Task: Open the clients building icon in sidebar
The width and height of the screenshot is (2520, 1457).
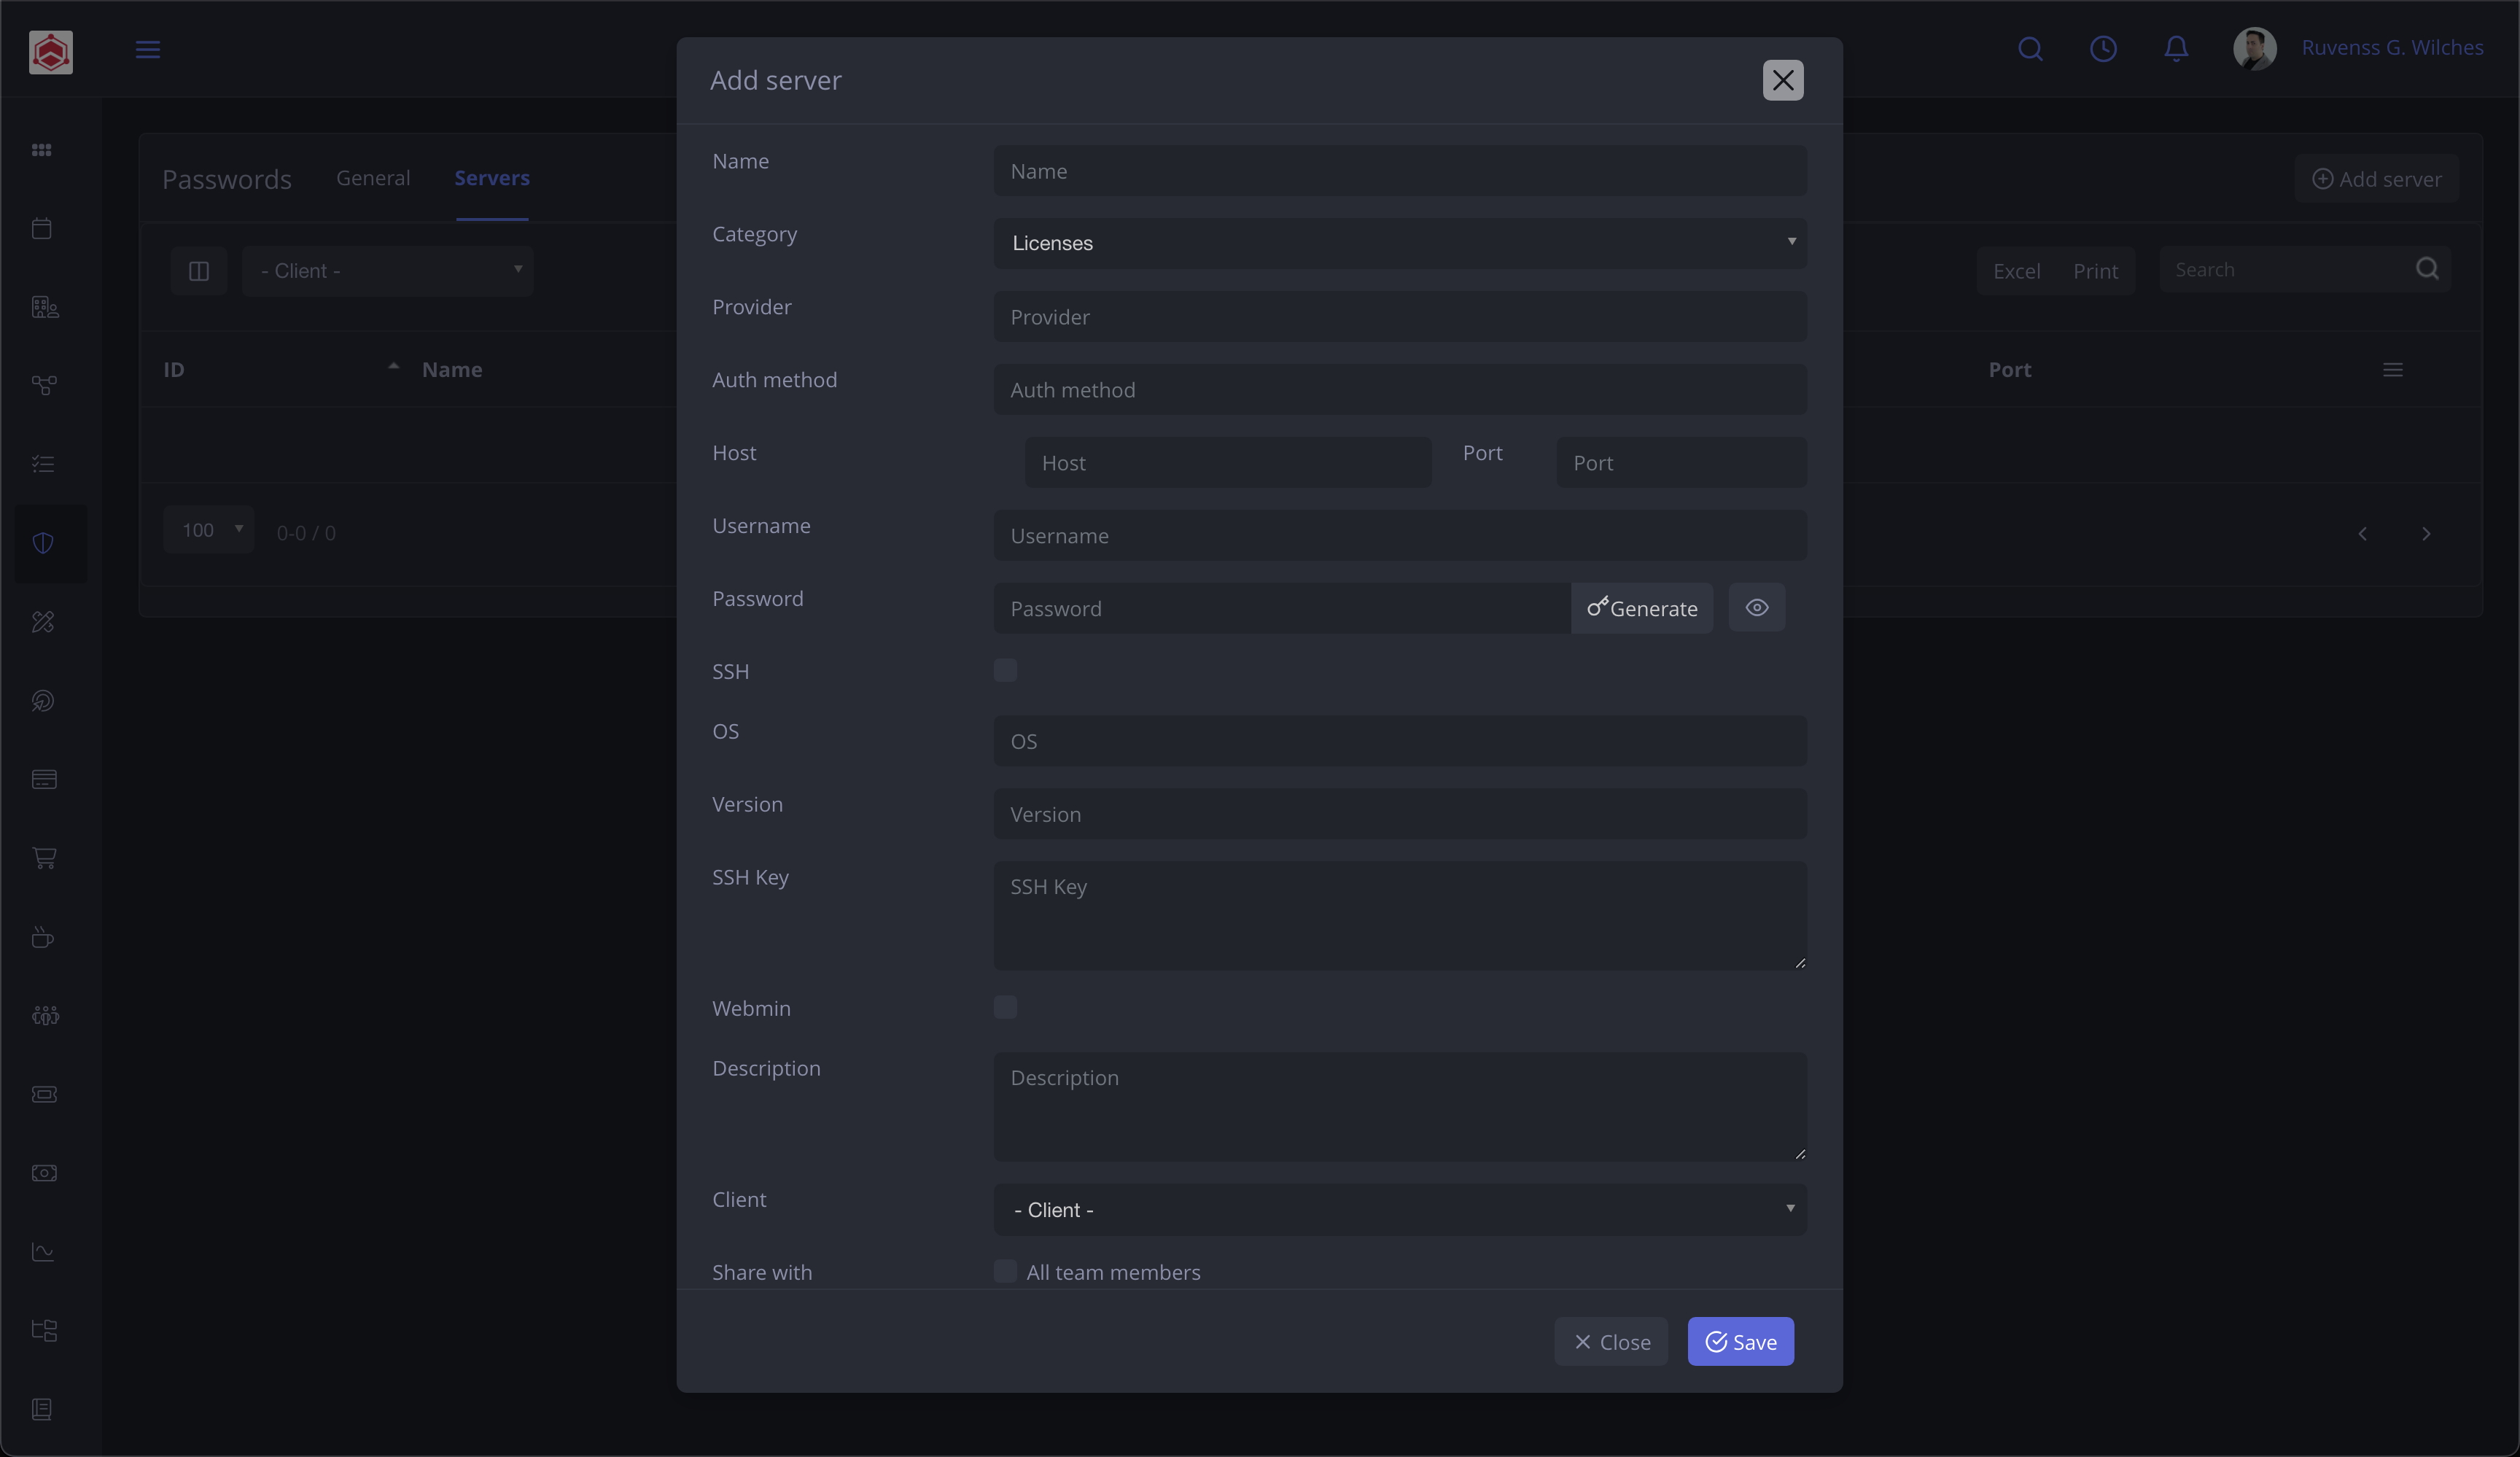Action: [44, 307]
